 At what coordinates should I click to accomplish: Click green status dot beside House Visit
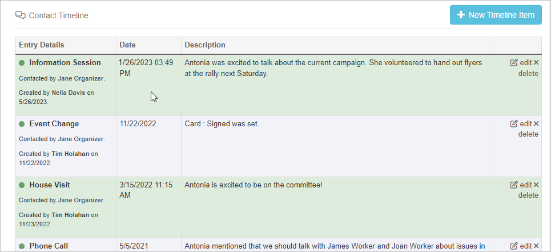(22, 185)
